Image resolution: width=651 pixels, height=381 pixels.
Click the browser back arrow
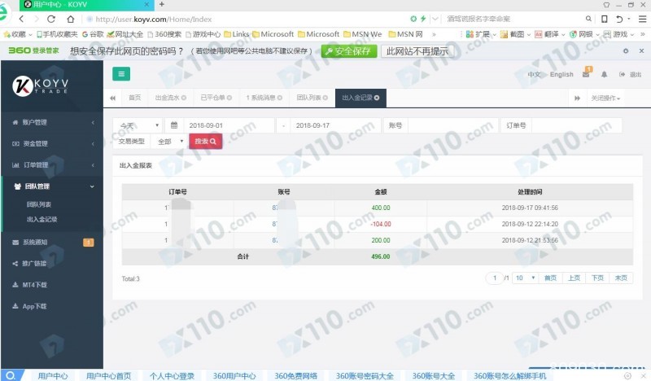22,19
